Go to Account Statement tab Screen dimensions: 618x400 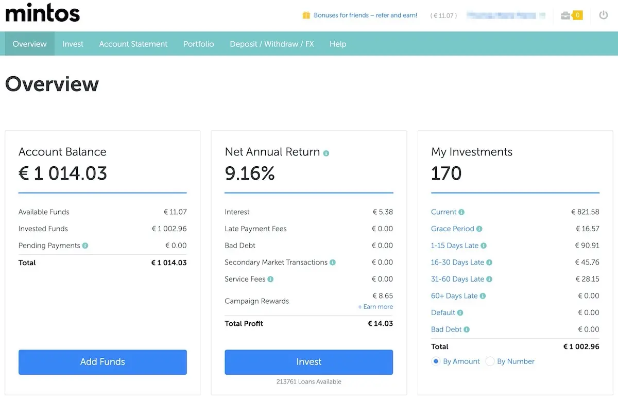click(x=133, y=44)
